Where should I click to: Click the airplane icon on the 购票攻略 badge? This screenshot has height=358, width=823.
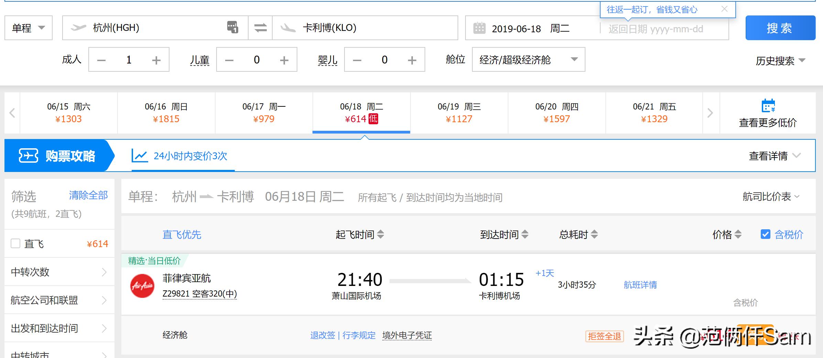[x=28, y=155]
